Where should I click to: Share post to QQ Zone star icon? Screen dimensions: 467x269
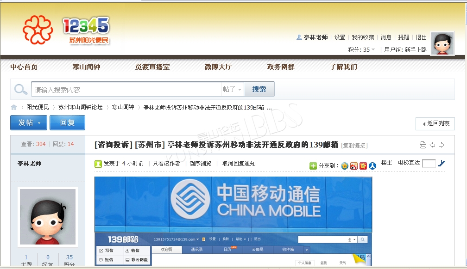pos(345,166)
